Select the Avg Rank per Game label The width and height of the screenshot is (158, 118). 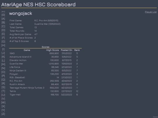(20, 34)
